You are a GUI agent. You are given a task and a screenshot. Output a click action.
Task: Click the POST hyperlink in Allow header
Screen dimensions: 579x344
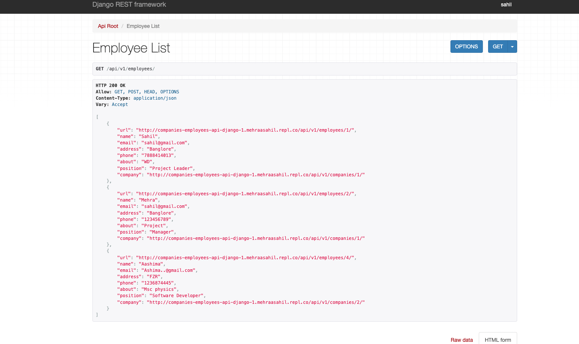(133, 91)
